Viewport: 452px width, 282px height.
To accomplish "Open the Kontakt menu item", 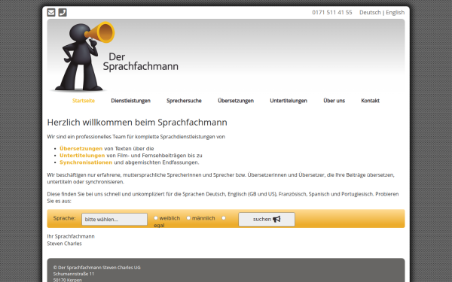I will (x=370, y=101).
